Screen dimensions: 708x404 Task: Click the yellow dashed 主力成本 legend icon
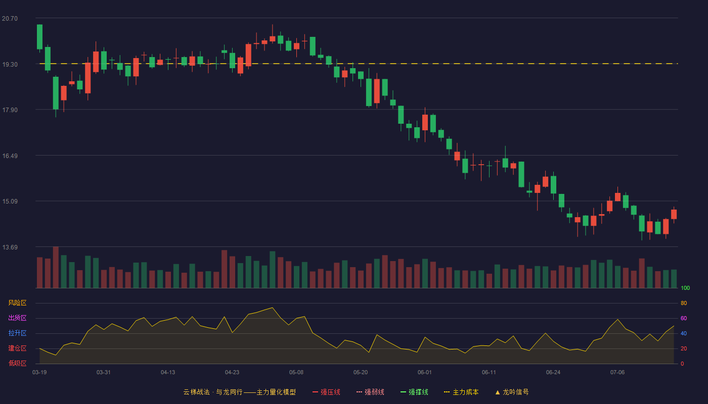447,392
